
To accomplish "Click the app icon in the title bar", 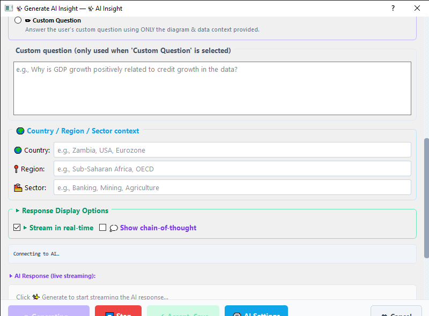I will click(9, 8).
